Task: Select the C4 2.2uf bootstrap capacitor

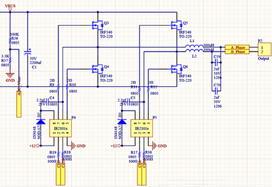Action: point(45,102)
